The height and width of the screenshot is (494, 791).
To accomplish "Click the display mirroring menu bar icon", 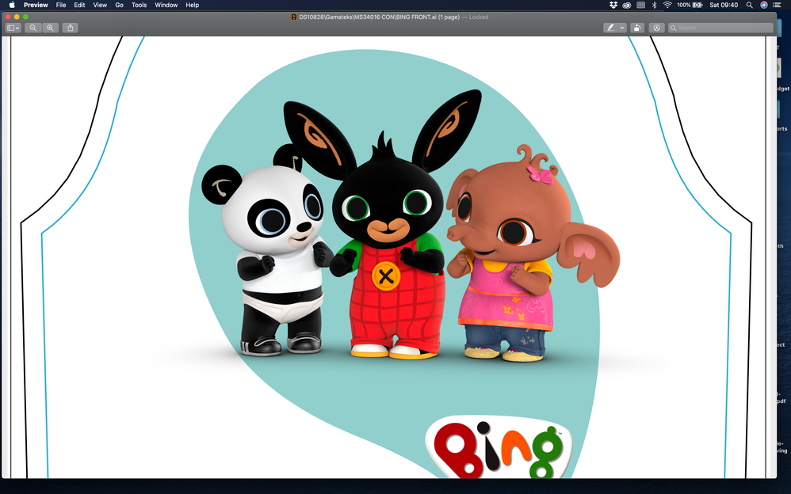I will pos(640,5).
